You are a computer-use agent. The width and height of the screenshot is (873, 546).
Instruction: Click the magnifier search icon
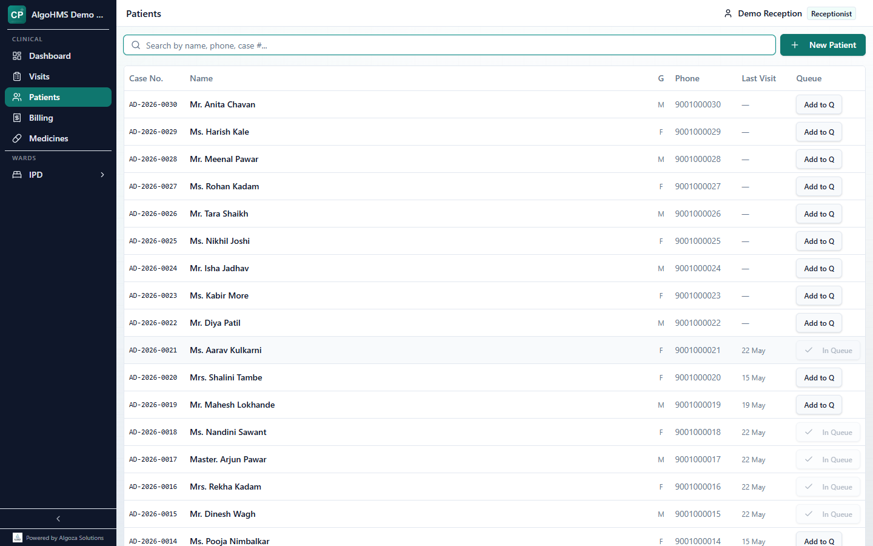136,45
